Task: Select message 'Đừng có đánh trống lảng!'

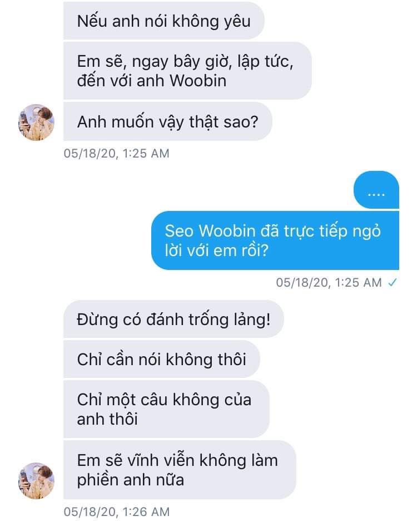Action: (173, 319)
